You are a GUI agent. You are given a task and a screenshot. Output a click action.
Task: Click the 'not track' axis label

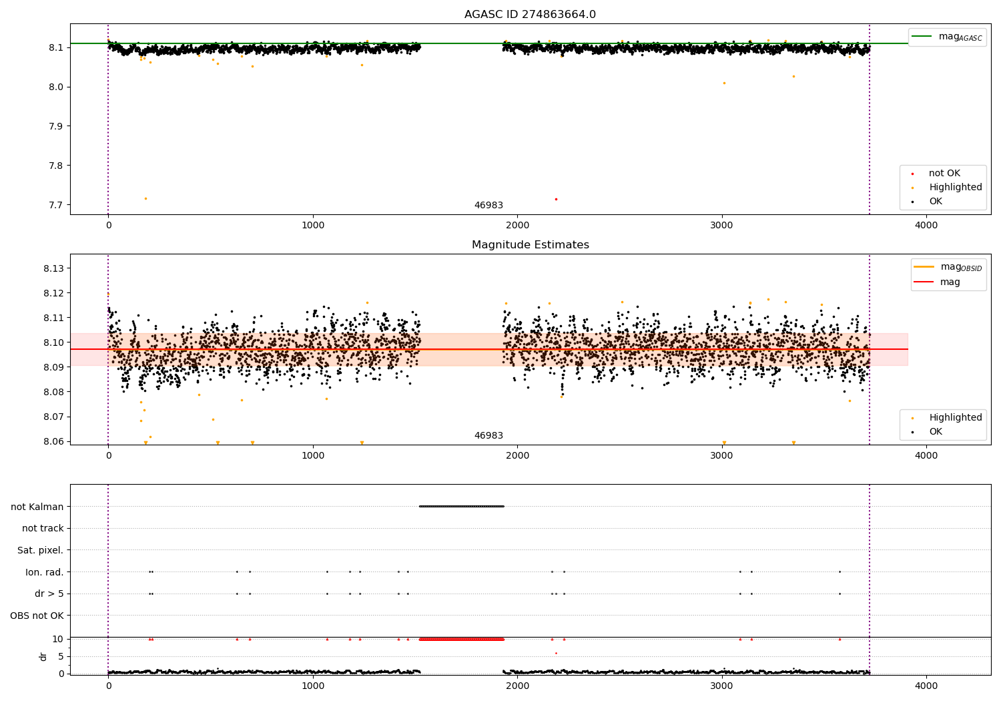pyautogui.click(x=43, y=529)
